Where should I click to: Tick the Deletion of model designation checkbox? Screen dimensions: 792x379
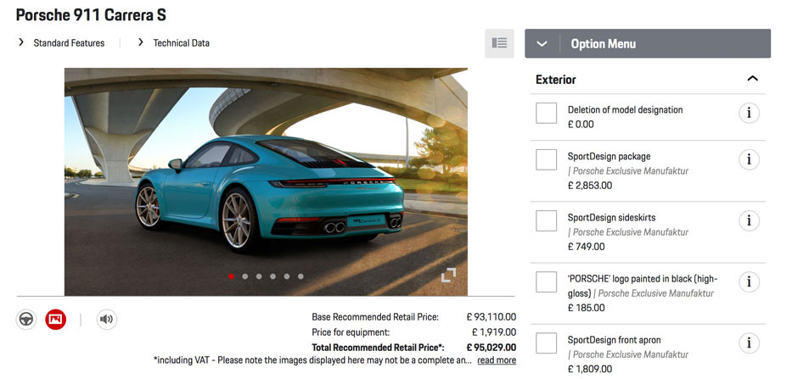coord(546,113)
